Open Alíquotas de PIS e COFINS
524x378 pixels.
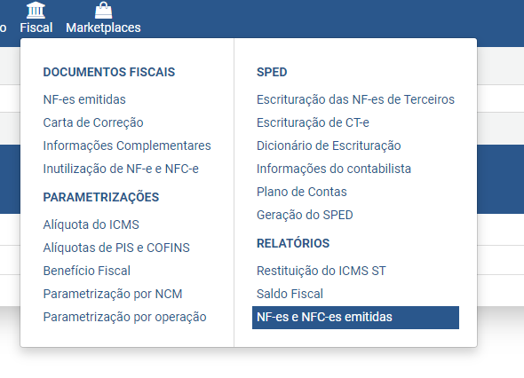tap(116, 248)
